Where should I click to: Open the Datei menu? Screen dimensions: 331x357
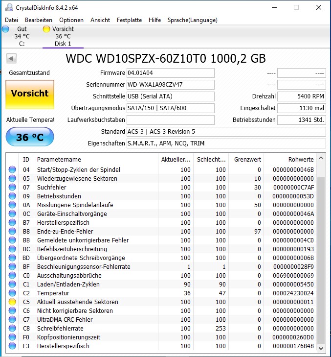pos(11,20)
